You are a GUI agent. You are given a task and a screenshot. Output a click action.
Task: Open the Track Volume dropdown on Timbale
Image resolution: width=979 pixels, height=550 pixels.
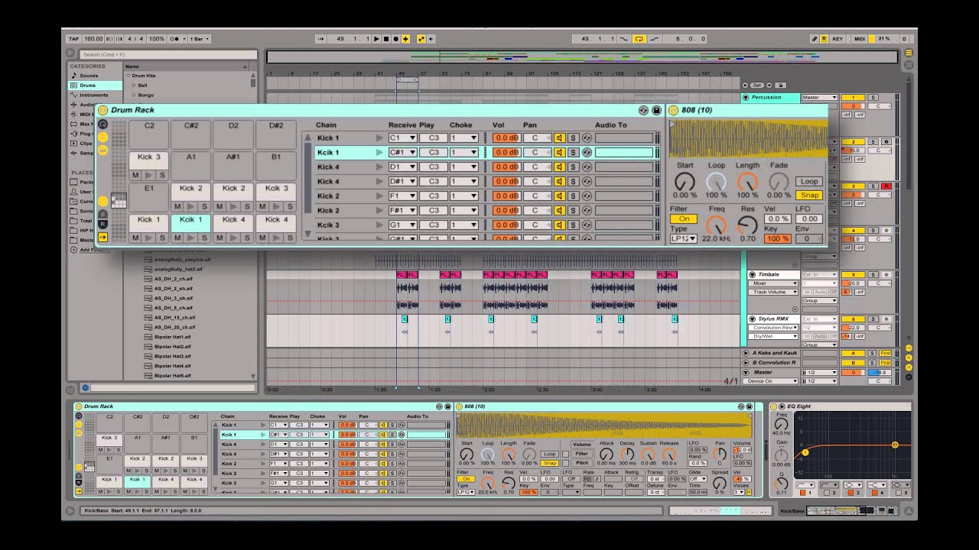[x=772, y=292]
